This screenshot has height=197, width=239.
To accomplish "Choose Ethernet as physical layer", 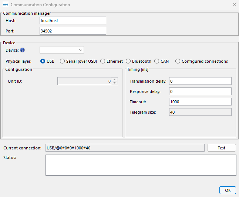I will pyautogui.click(x=102, y=61).
